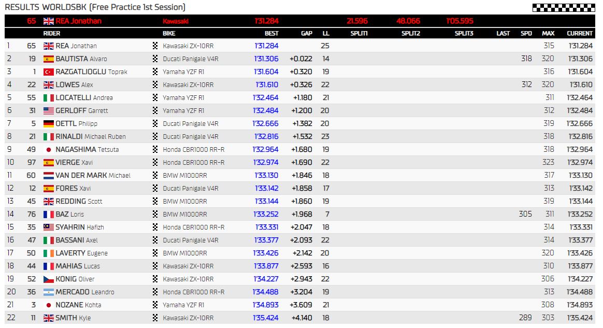Click the rider name RINALDI Michael Ruben
603x328 pixels.
pos(90,136)
